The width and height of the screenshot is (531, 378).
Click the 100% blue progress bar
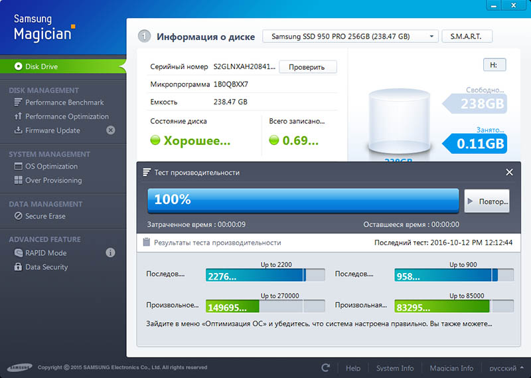(x=303, y=200)
